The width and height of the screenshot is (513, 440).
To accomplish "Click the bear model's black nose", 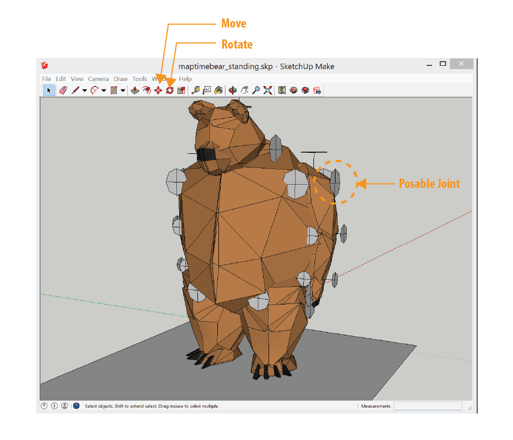I will click(x=206, y=154).
